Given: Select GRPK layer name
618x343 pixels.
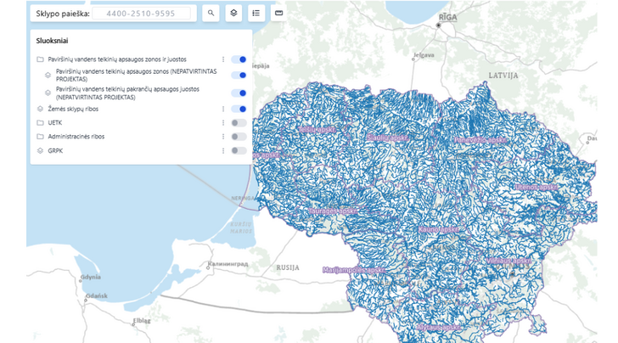Looking at the screenshot, I should coord(55,150).
